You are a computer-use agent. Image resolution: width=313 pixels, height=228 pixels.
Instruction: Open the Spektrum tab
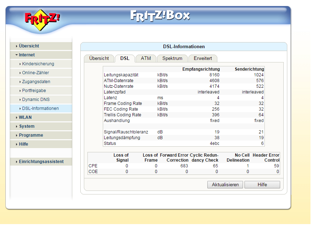pos(172,59)
